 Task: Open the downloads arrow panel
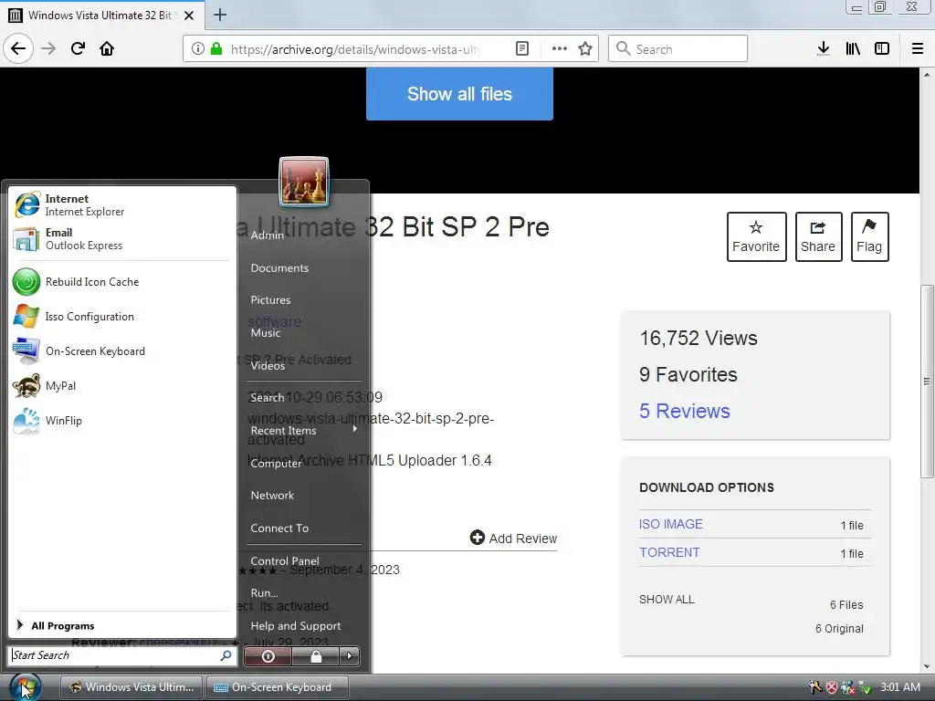824,48
